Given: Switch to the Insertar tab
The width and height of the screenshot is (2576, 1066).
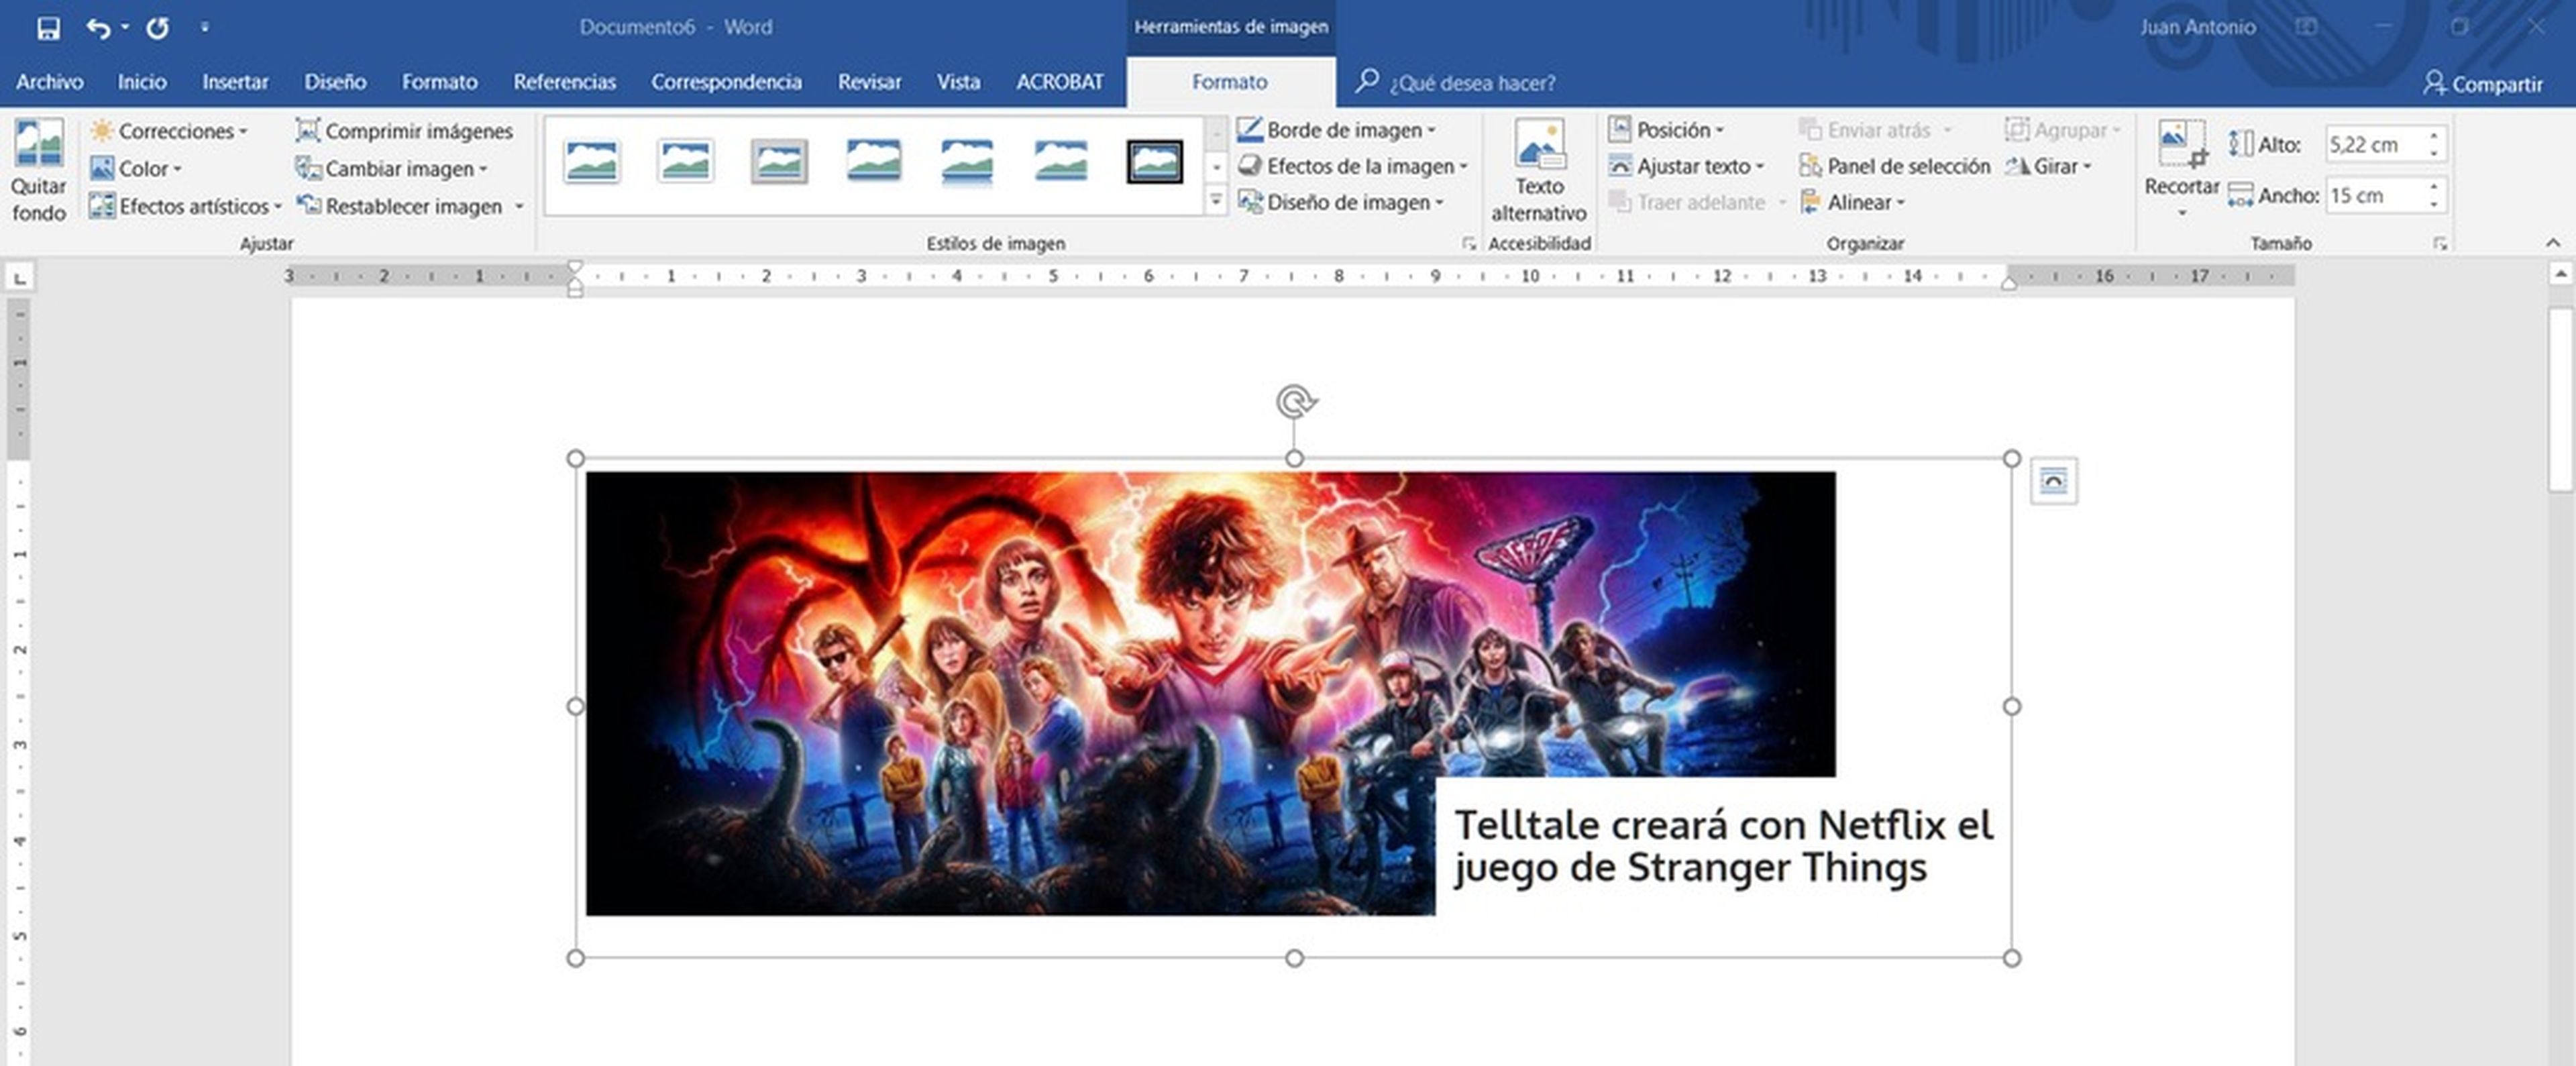Looking at the screenshot, I should tap(235, 82).
